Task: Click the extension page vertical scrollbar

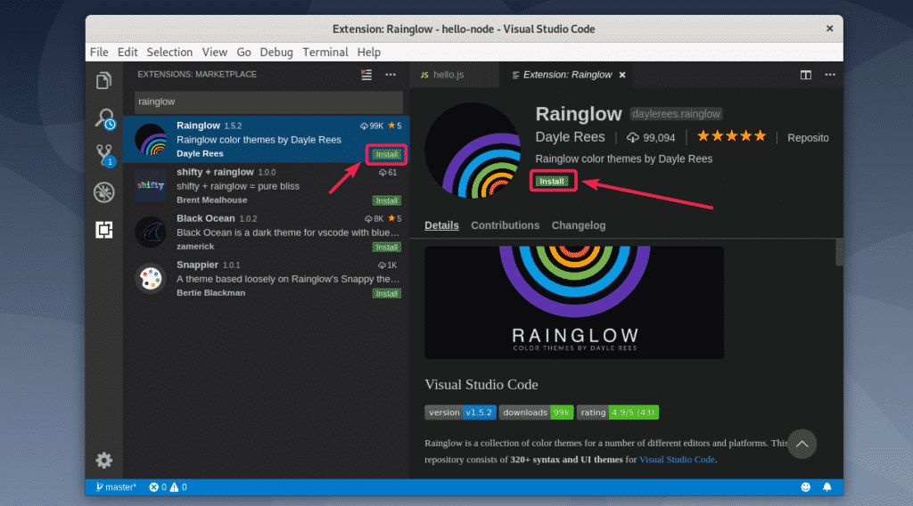Action: (x=839, y=252)
